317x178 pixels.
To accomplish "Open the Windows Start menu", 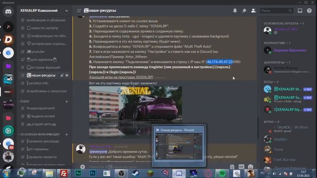I will point(6,174).
